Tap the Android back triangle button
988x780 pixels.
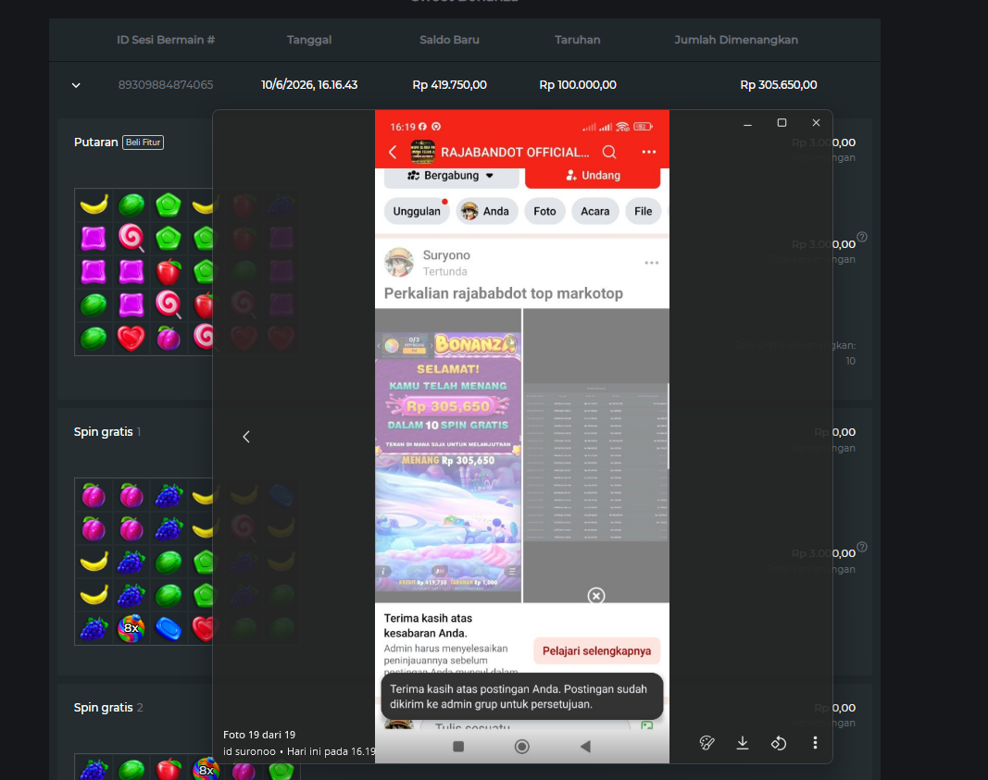coord(585,747)
